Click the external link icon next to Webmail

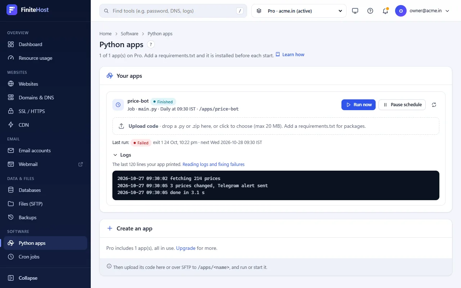(x=81, y=164)
